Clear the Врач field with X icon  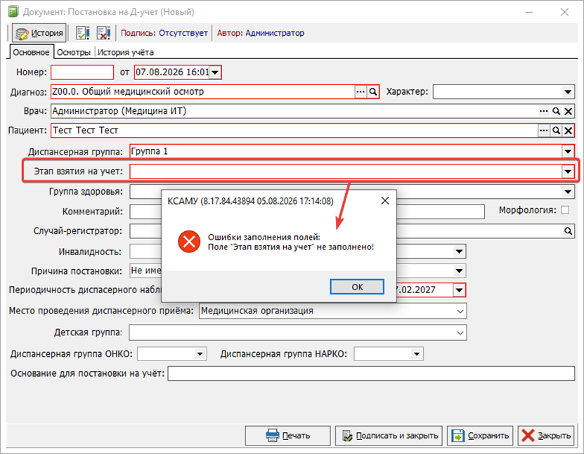(x=569, y=111)
